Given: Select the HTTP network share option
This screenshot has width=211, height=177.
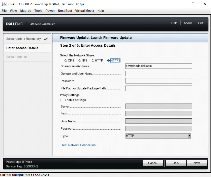Looking at the screenshot, I should tap(93, 60).
